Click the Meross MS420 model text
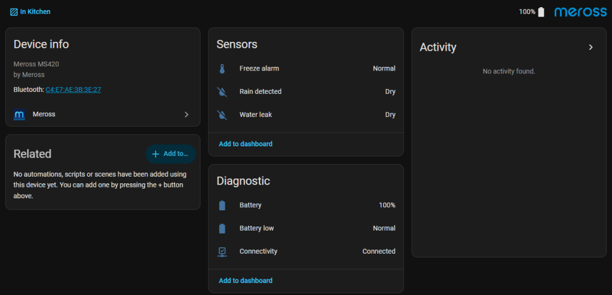 click(x=36, y=64)
